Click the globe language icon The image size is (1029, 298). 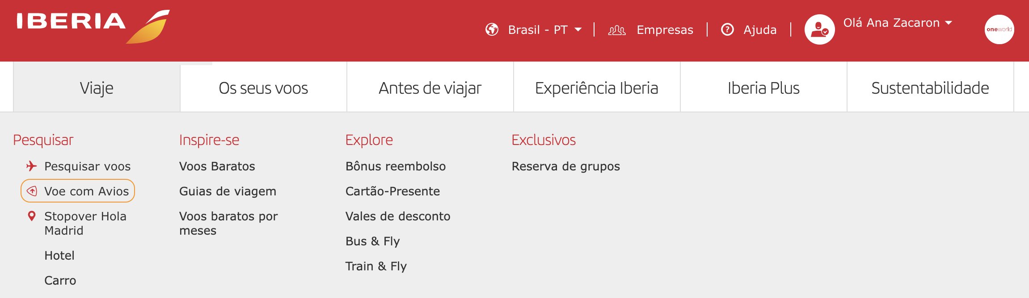pyautogui.click(x=492, y=29)
